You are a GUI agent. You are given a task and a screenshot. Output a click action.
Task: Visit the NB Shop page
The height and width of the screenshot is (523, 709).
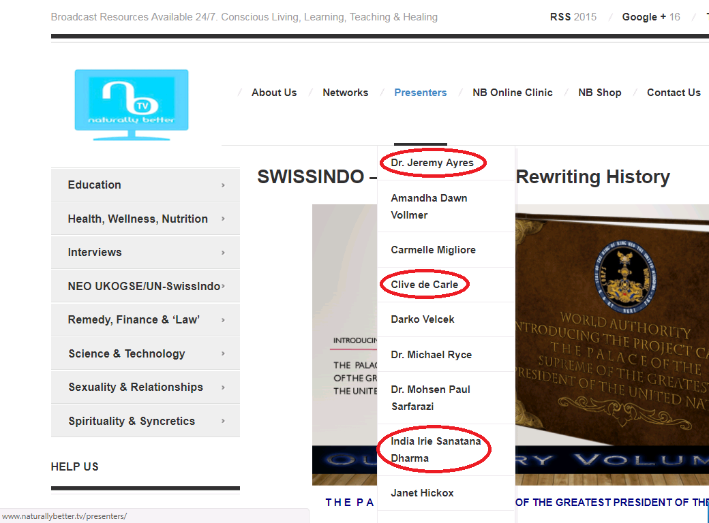(599, 93)
